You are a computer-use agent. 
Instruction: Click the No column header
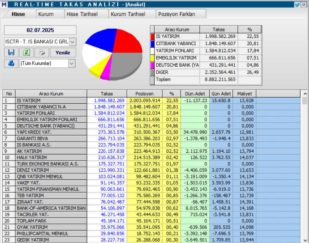pyautogui.click(x=9, y=94)
